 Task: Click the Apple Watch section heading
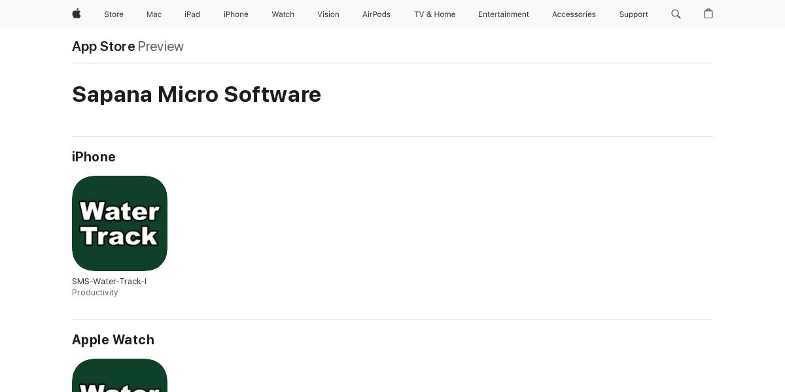[113, 340]
